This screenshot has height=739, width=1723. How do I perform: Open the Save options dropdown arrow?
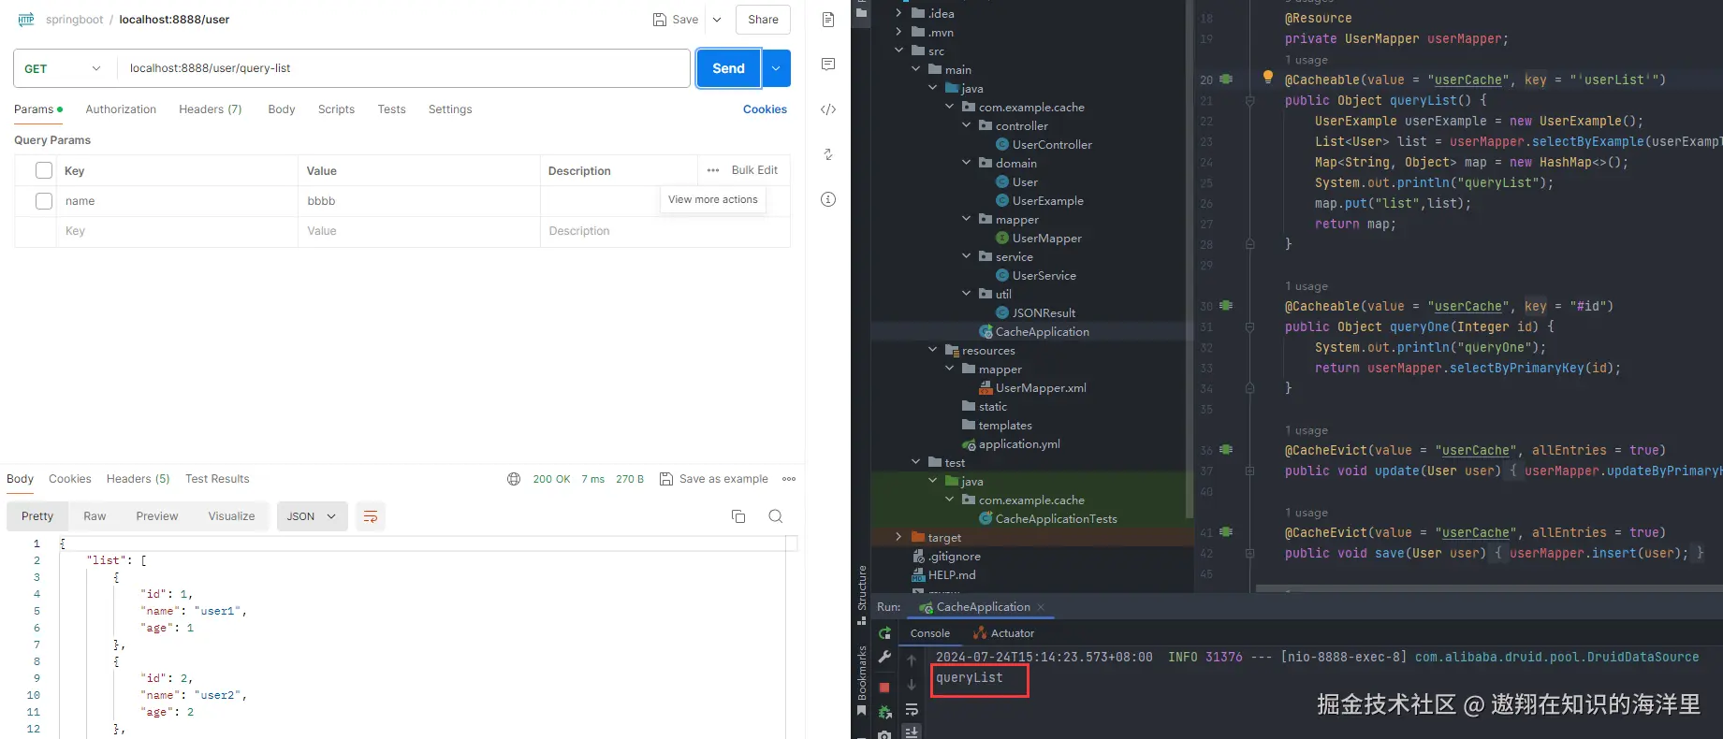pyautogui.click(x=717, y=20)
